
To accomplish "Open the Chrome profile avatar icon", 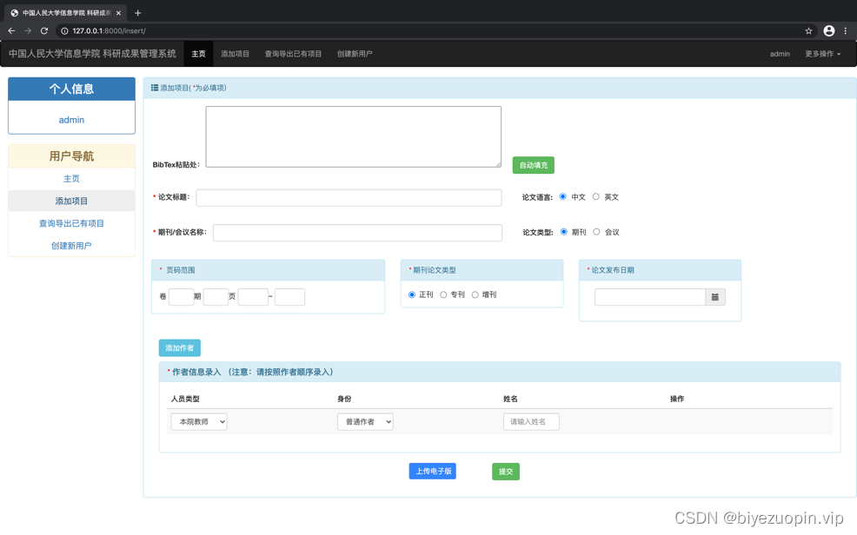I will click(x=829, y=30).
